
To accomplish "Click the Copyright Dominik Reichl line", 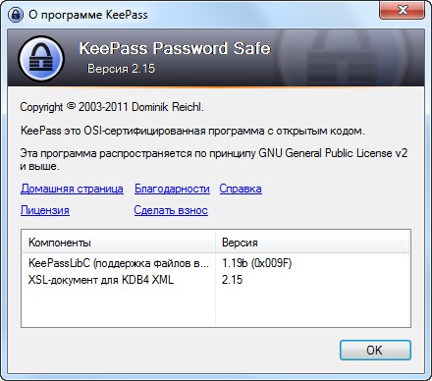I will tap(112, 107).
